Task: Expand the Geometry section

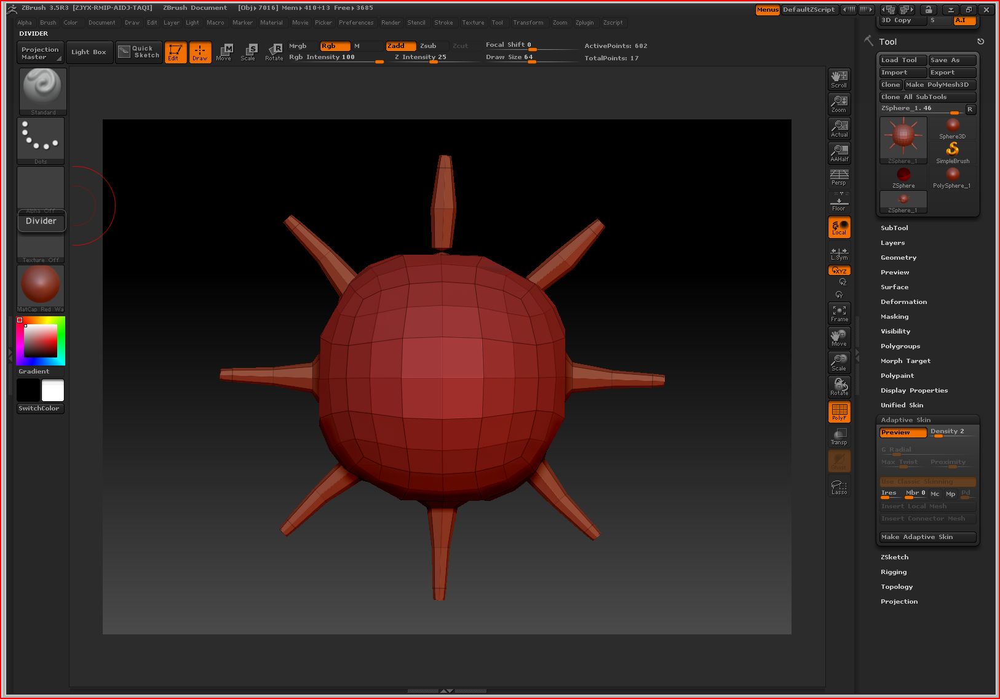Action: pos(899,257)
